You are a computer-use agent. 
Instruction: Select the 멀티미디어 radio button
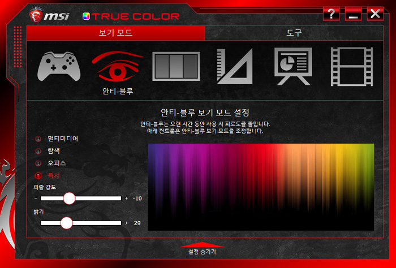point(38,139)
